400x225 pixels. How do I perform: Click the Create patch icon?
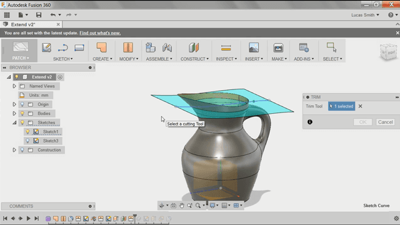(101, 47)
